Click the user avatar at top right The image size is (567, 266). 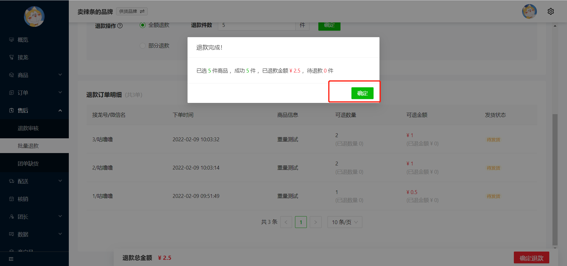coord(529,12)
